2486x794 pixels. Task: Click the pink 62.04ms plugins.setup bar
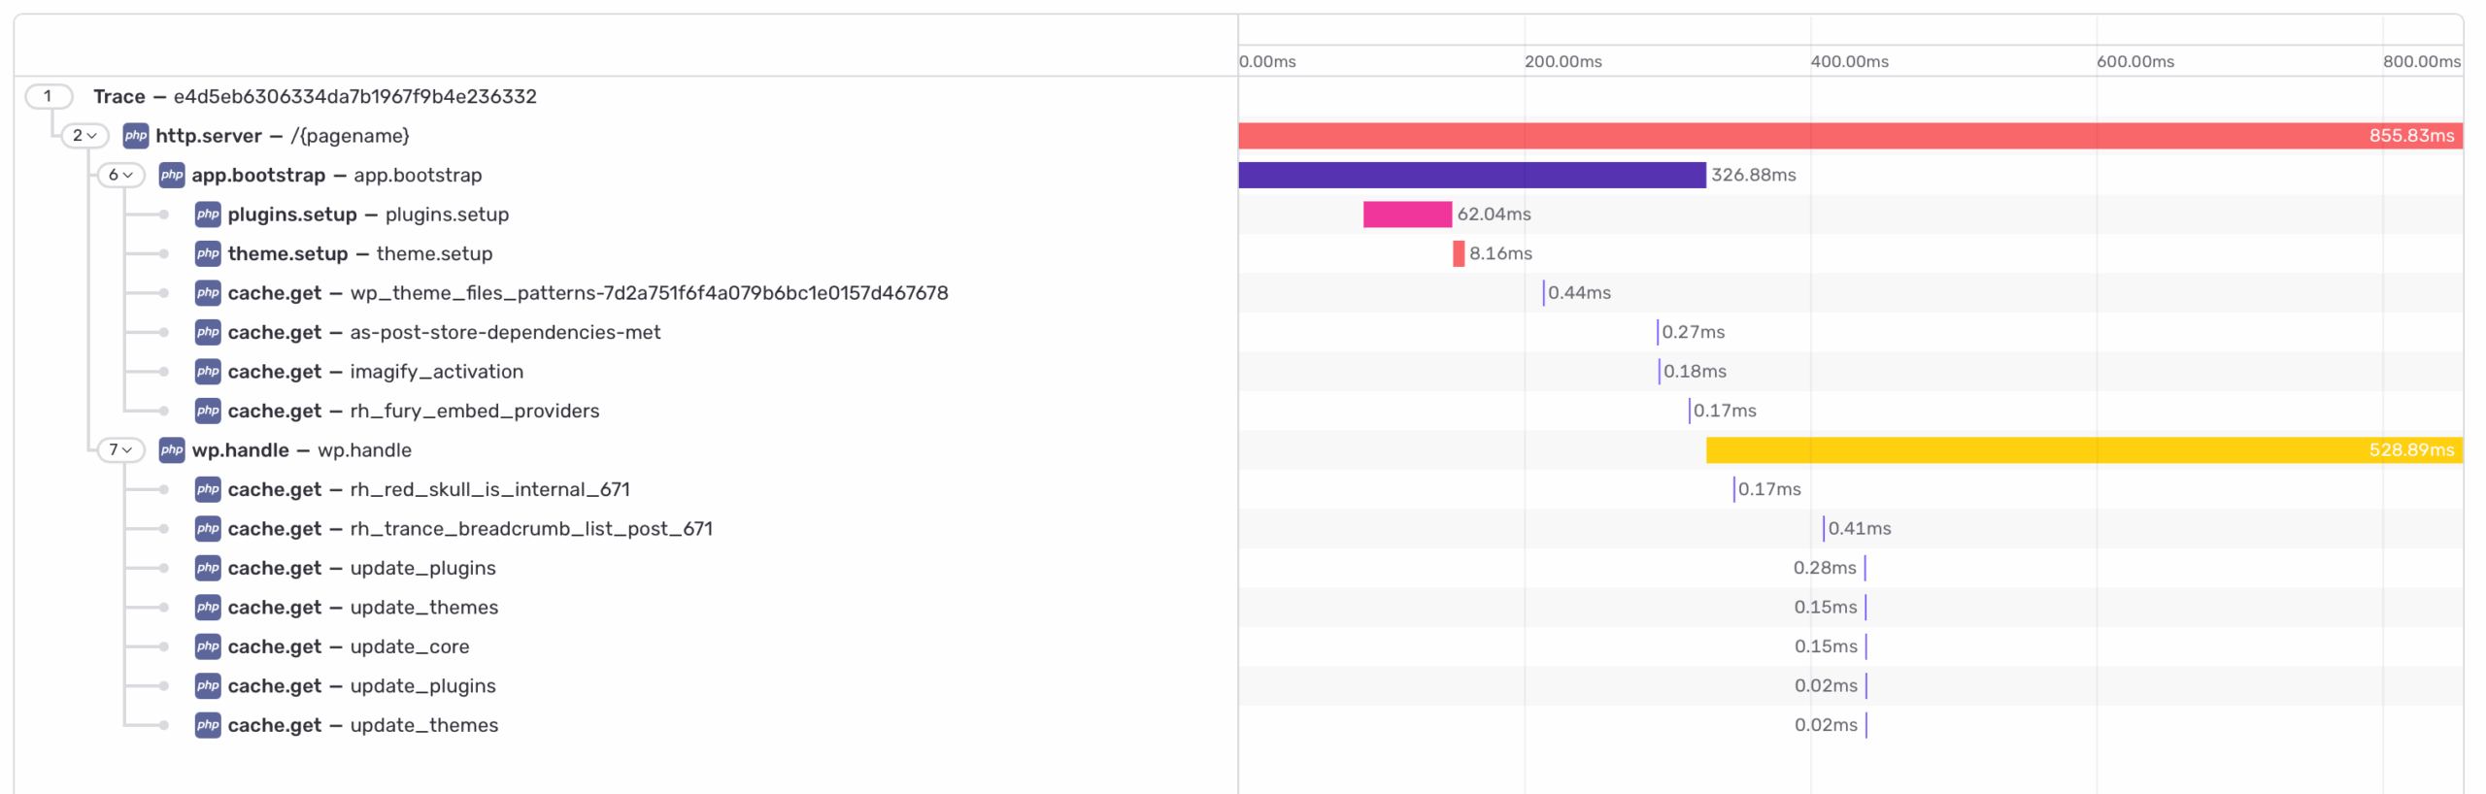tap(1407, 215)
